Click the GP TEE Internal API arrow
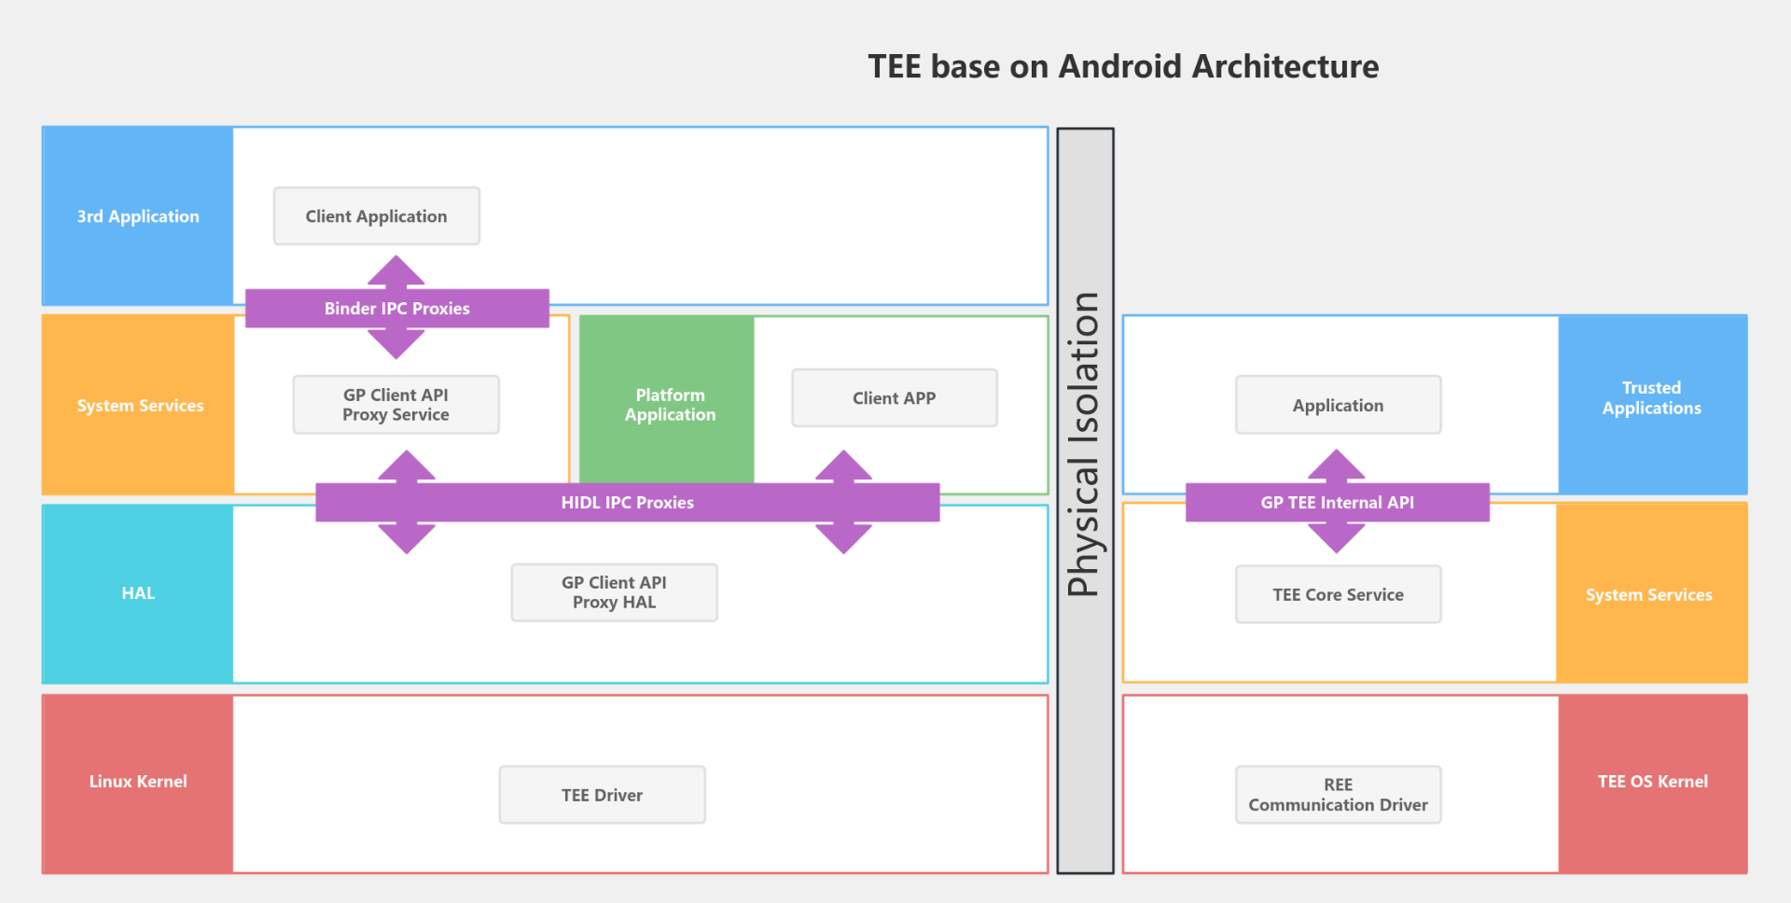This screenshot has height=903, width=1791. (x=1337, y=502)
